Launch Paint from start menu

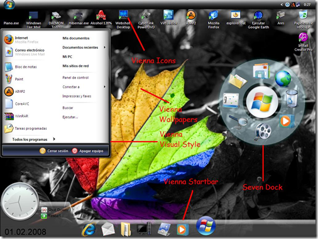point(14,79)
